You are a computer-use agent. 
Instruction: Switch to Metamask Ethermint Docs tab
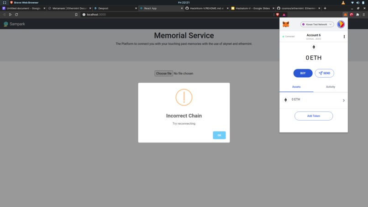pyautogui.click(x=69, y=8)
